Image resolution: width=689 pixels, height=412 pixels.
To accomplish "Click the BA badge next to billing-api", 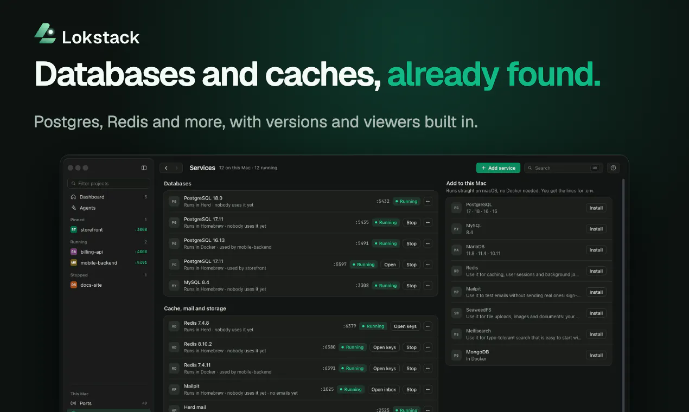I will pos(74,252).
